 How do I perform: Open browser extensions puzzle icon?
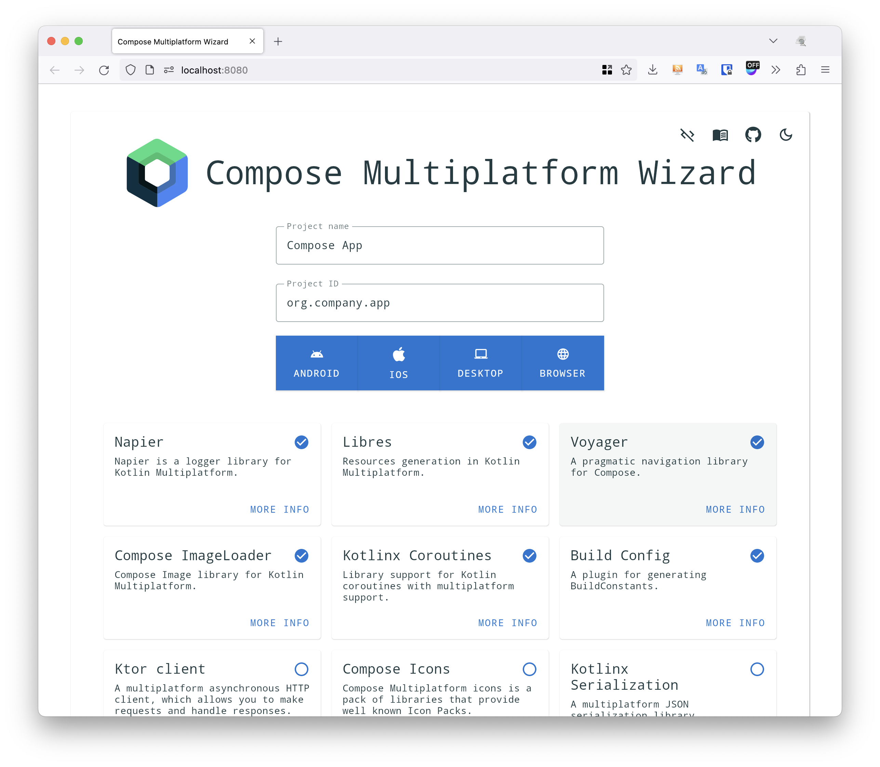tap(801, 70)
